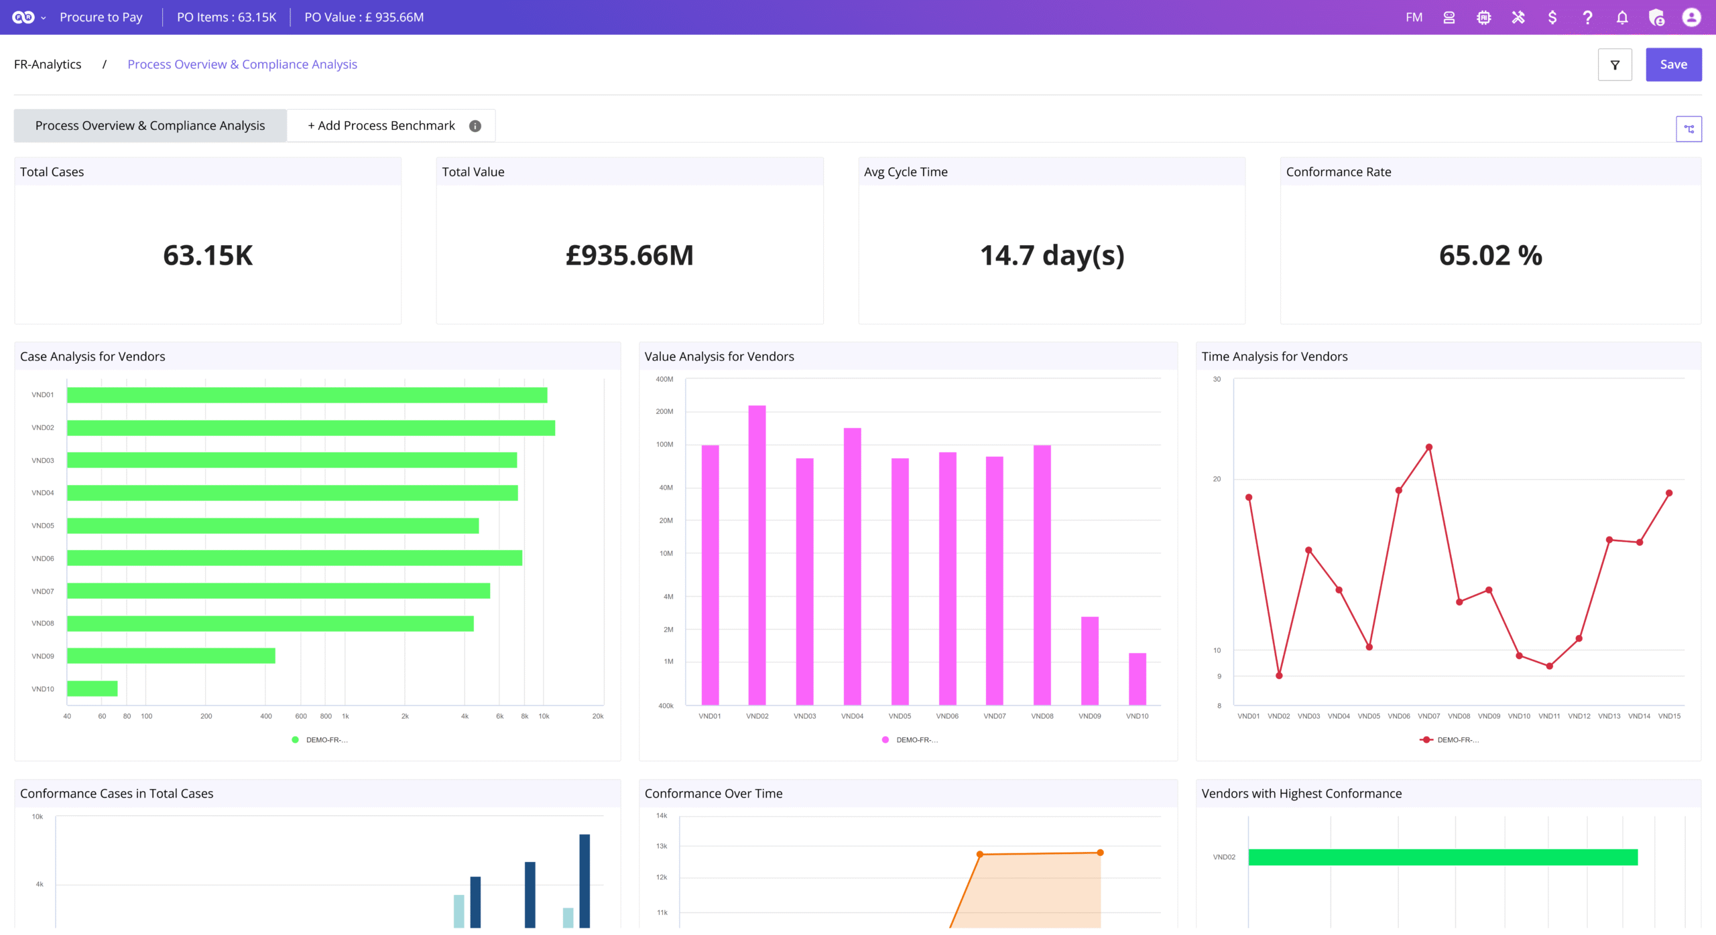The height and width of the screenshot is (935, 1716).
Task: Click Add Process Benchmark tab
Action: tap(381, 126)
